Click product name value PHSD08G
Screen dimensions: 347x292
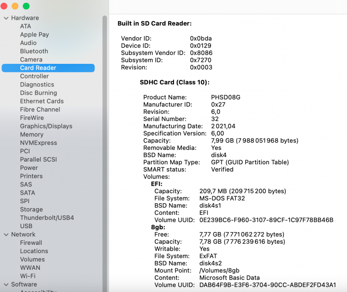click(x=226, y=97)
